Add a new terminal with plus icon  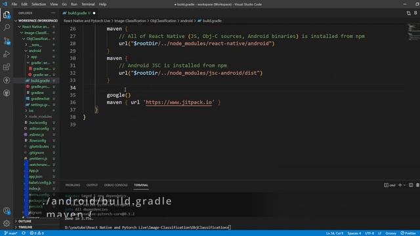pos(400,185)
